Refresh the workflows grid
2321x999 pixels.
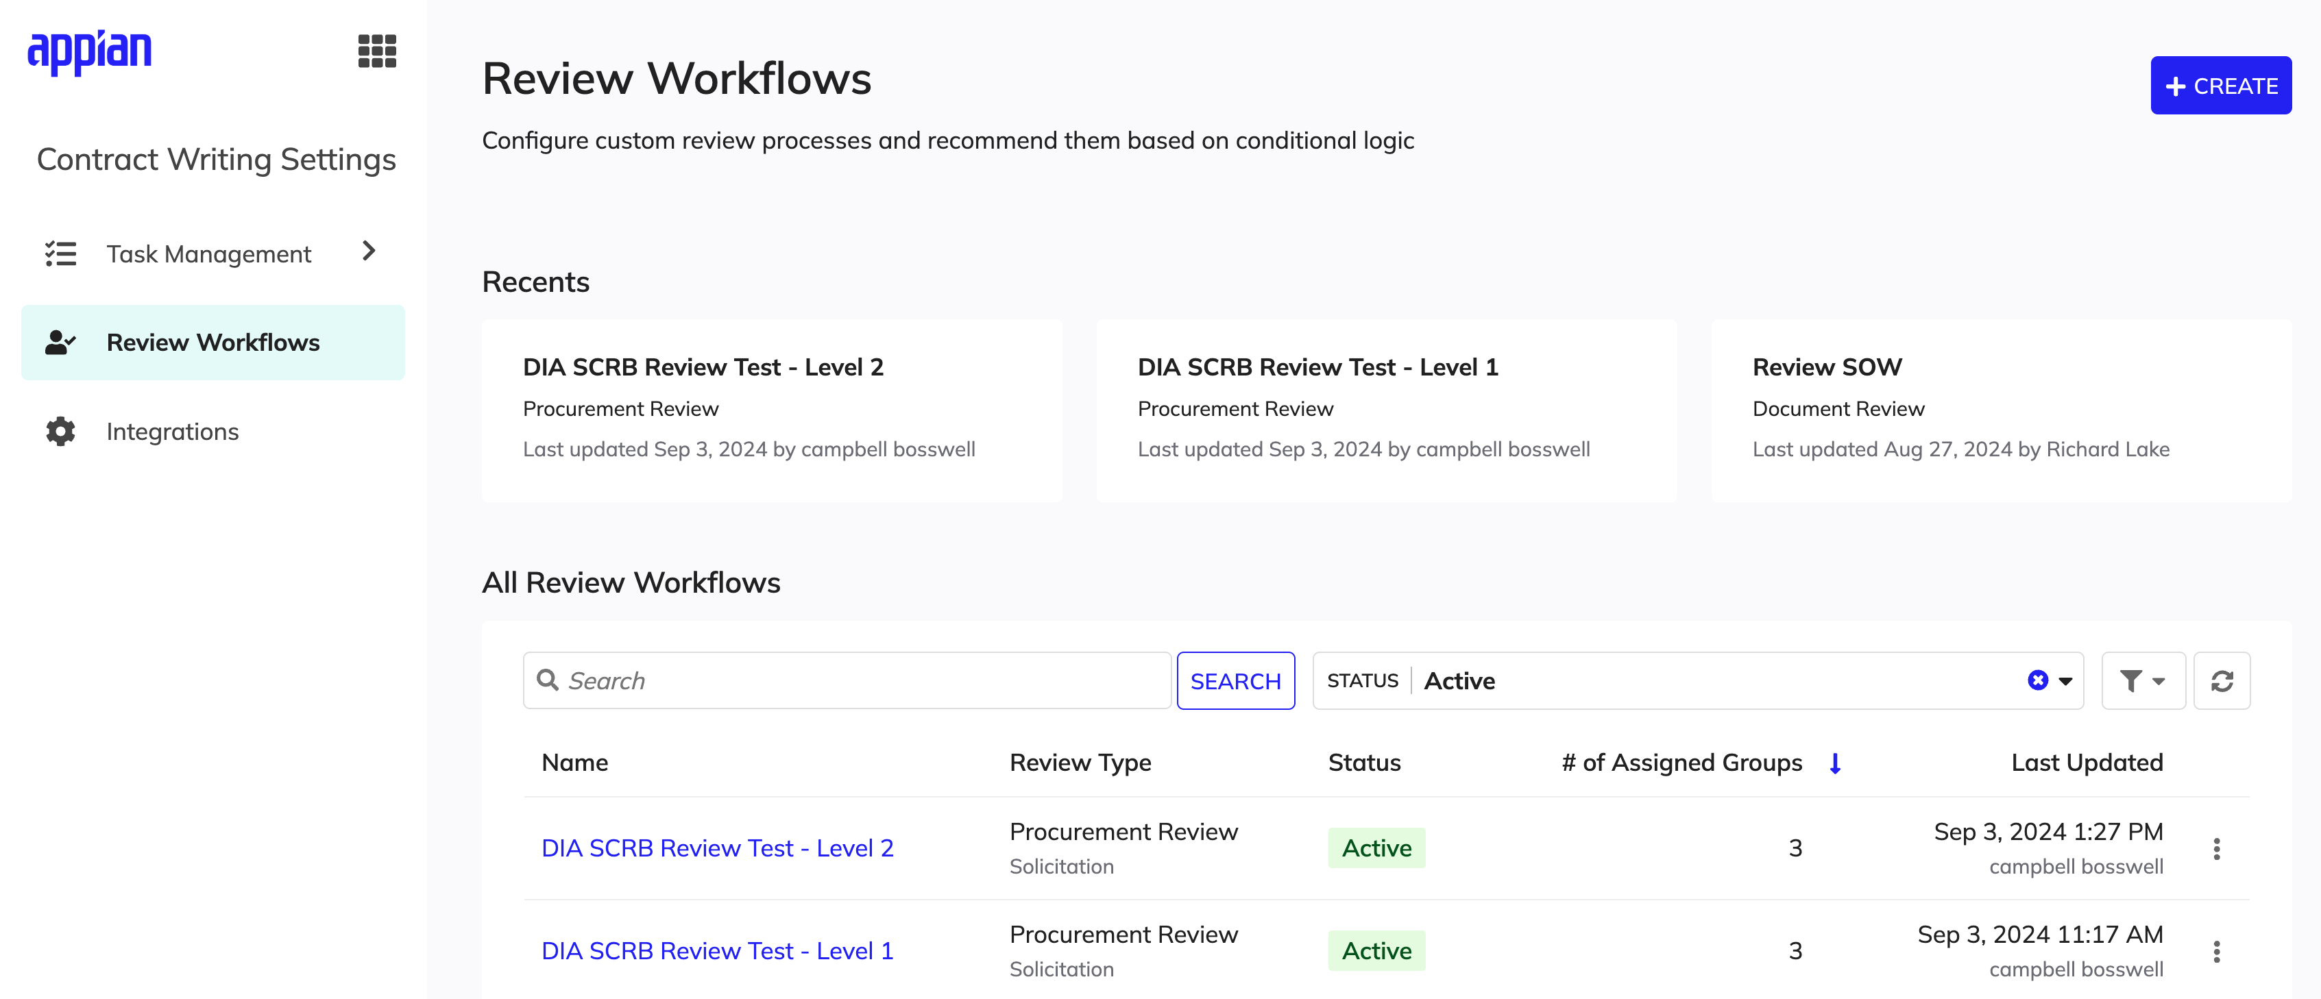pyautogui.click(x=2221, y=681)
